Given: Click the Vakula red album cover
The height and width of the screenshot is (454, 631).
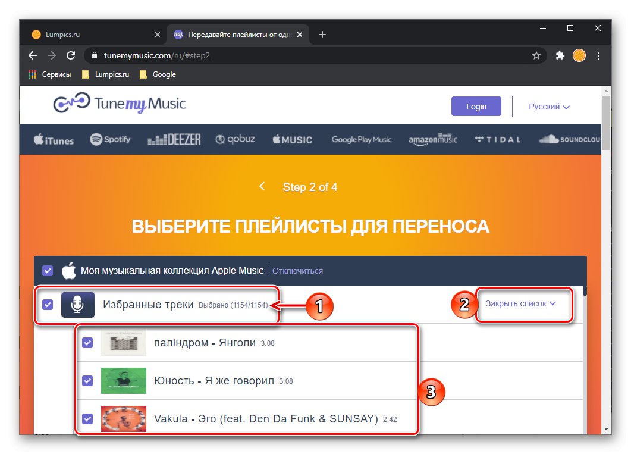Looking at the screenshot, I should coord(124,419).
